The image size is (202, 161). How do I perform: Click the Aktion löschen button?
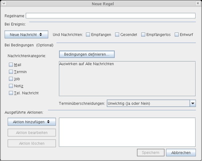point(32,143)
